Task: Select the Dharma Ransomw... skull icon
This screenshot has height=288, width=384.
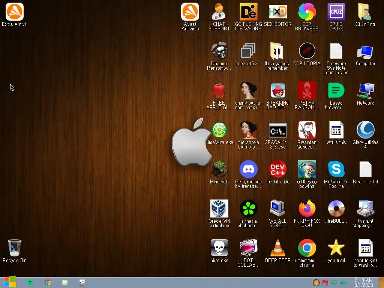Action: (x=219, y=56)
